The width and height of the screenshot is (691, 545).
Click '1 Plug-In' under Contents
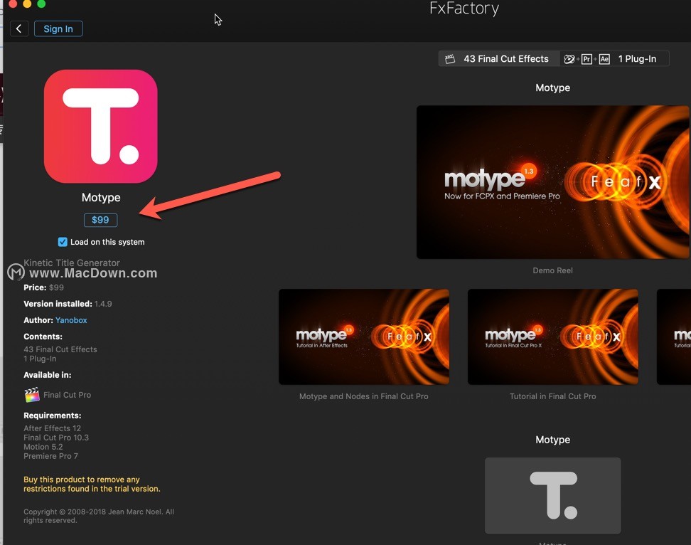pos(40,359)
